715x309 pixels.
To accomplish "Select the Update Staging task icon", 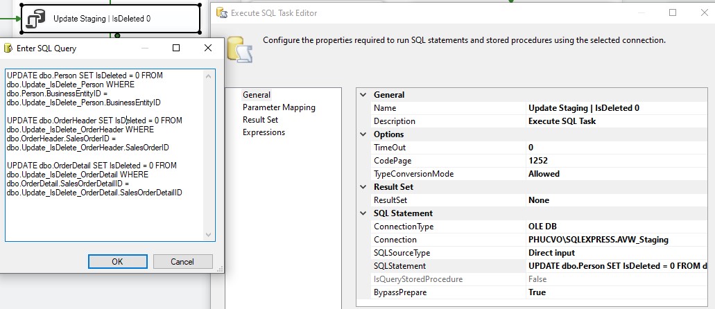I will click(x=35, y=19).
